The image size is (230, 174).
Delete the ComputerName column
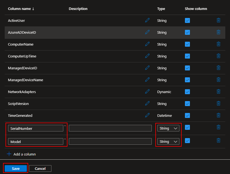[x=218, y=44]
